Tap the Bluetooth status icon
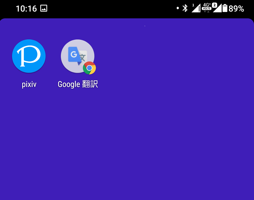 pyautogui.click(x=185, y=8)
